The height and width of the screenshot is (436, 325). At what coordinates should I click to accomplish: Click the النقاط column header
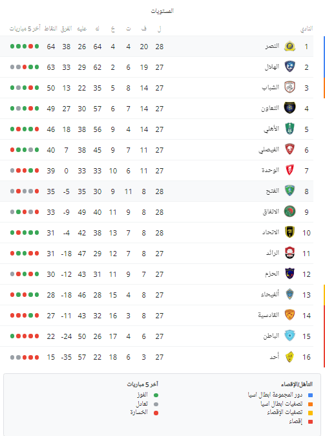point(51,28)
